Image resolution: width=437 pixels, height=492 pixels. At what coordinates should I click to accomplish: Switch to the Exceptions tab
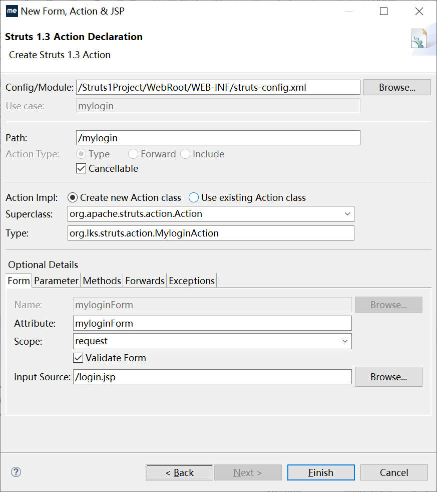click(x=192, y=281)
